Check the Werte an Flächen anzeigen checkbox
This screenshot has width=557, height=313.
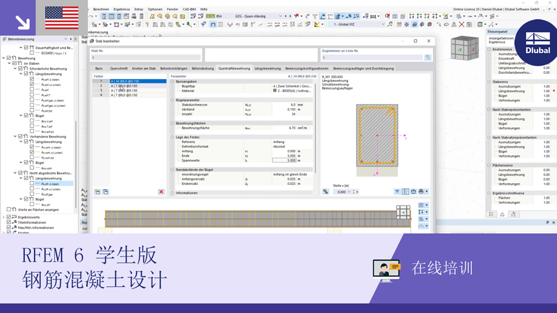point(9,209)
